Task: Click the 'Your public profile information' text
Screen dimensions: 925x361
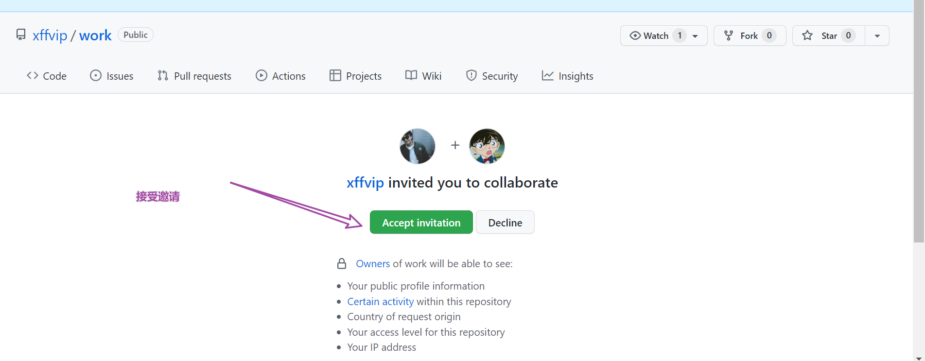Action: point(416,286)
